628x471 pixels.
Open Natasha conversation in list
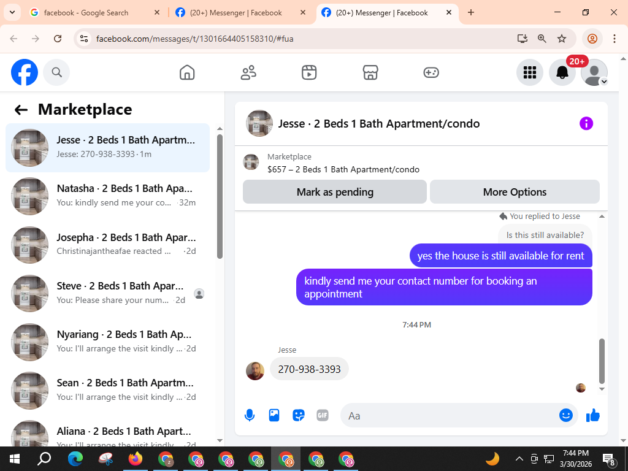[x=107, y=196]
